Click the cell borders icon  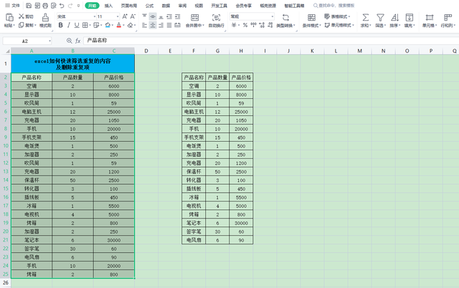pos(85,25)
